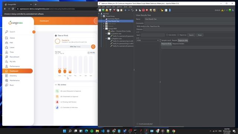Switch to the Request tab
The width and height of the screenshot is (238, 134).
174,41
